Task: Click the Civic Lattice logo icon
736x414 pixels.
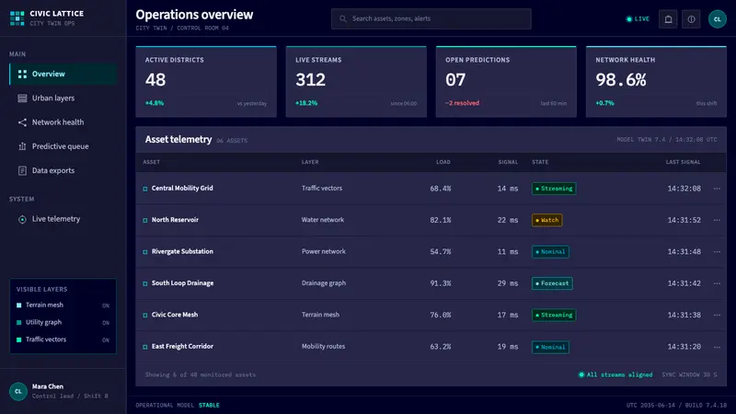Action: [17, 17]
